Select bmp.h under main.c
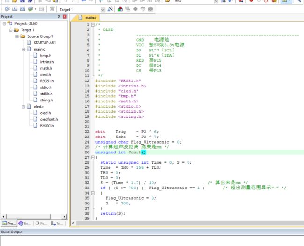The height and width of the screenshot is (246, 304). point(46,56)
